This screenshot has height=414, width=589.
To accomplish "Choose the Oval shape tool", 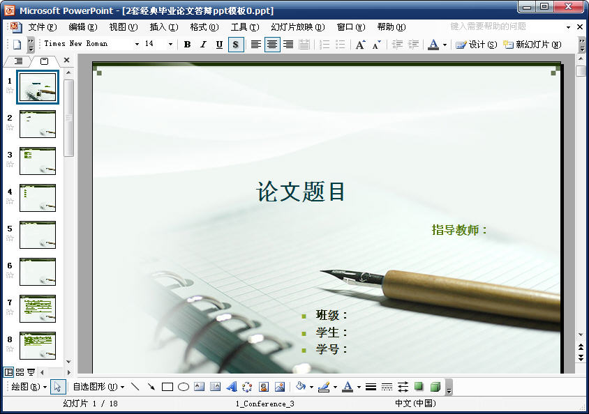I will (183, 386).
